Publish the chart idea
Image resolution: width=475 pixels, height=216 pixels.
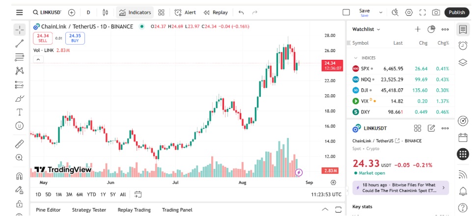pyautogui.click(x=457, y=12)
